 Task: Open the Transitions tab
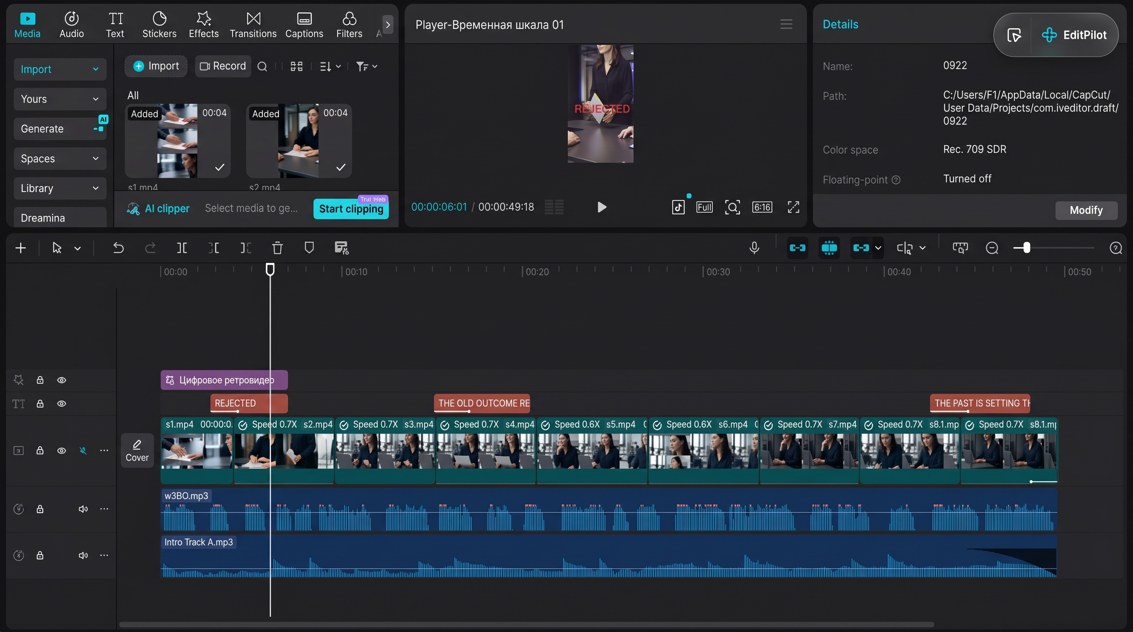click(x=253, y=25)
